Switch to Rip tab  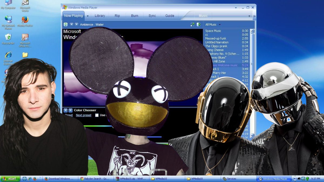[x=117, y=16]
